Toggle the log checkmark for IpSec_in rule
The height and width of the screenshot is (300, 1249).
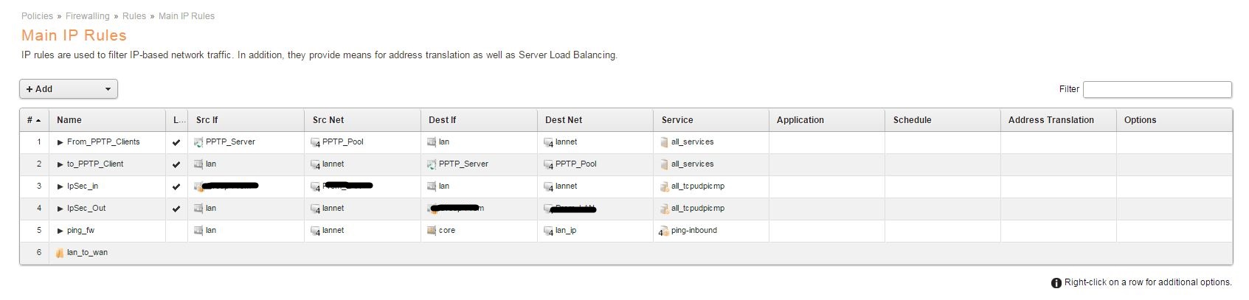click(x=176, y=187)
